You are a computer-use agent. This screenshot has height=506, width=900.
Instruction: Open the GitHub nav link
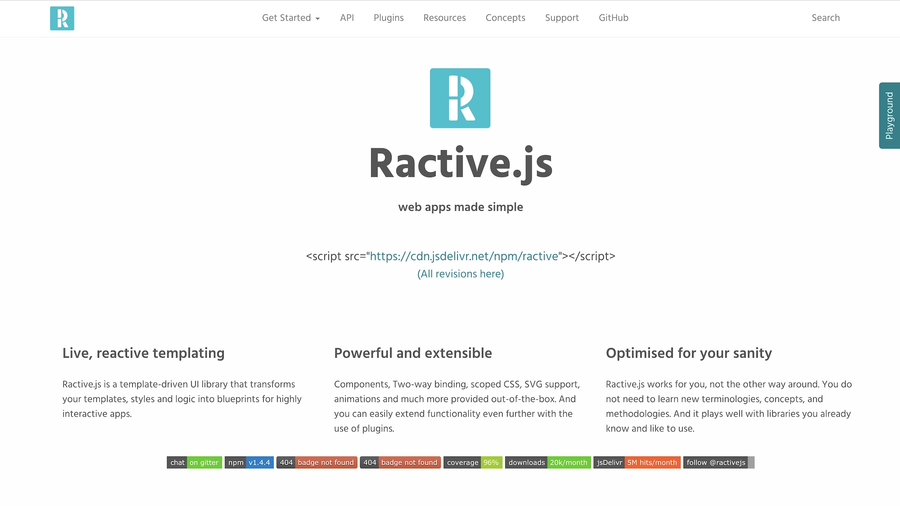click(x=613, y=18)
